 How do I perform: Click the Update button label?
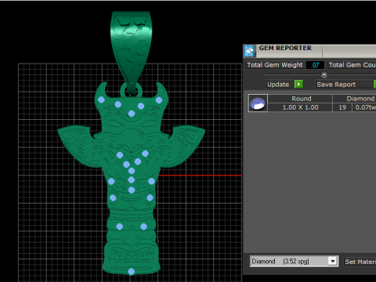pyautogui.click(x=278, y=85)
